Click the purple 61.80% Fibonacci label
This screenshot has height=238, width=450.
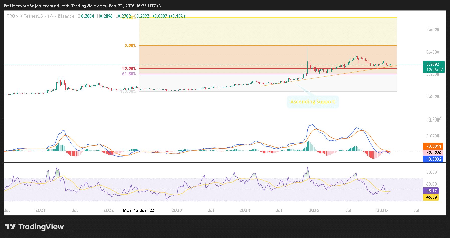tap(129, 74)
